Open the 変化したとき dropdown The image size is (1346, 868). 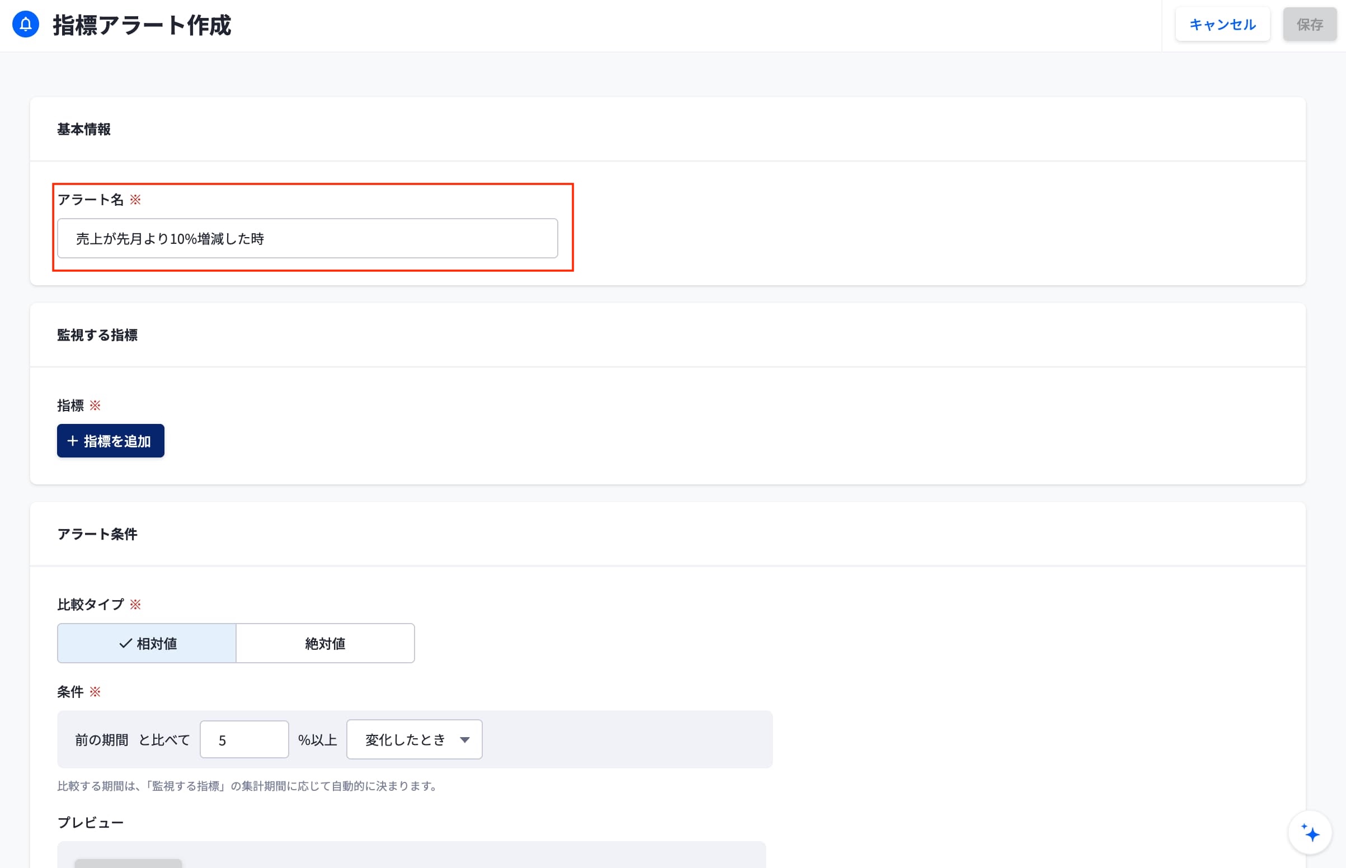click(415, 739)
